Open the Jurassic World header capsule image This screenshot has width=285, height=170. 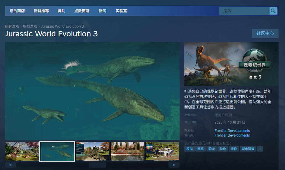click(x=231, y=64)
